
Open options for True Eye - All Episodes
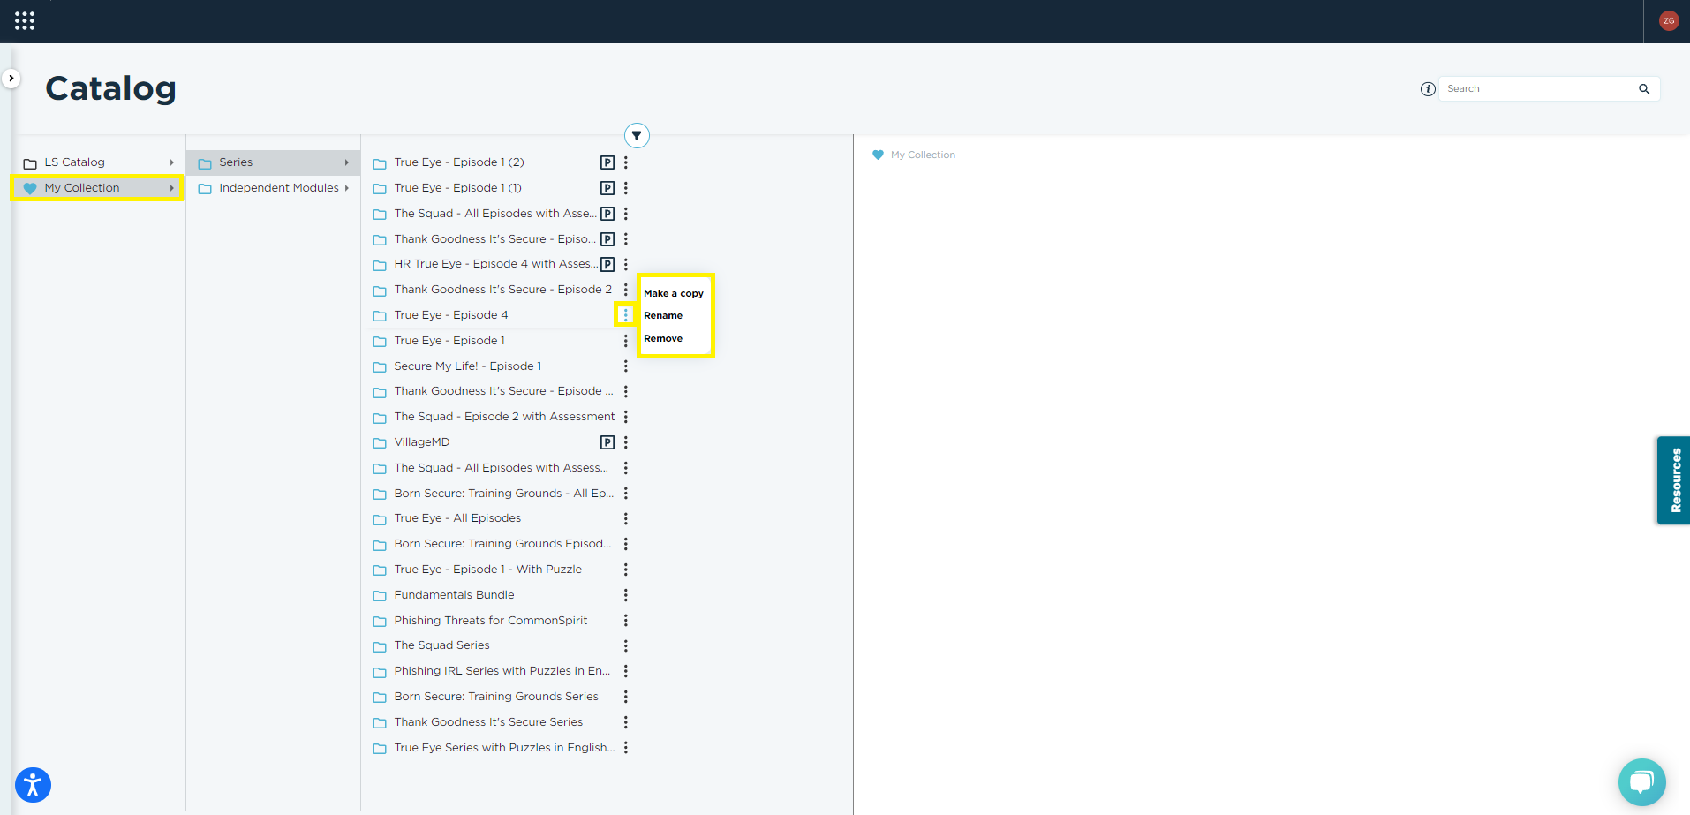pos(625,518)
